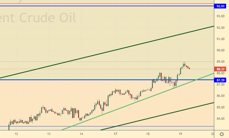This screenshot has height=138, width=229.
Task: Click date 18 on the time axis
Action: click(148, 134)
